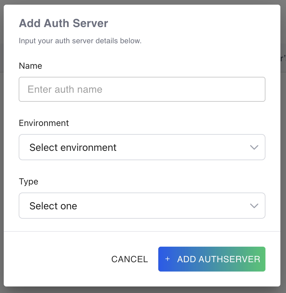This screenshot has height=293, width=286.
Task: Select the "Select one" placeholder text
Action: pyautogui.click(x=53, y=206)
